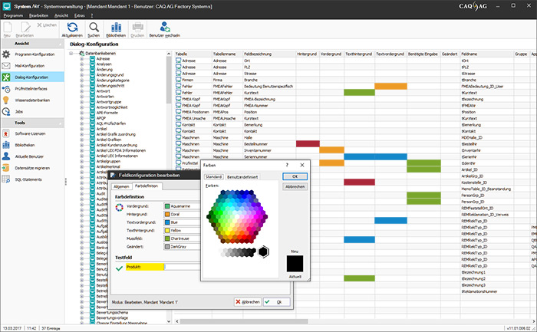Click the Bibliotheken toolbar icon
The image size is (537, 332).
(x=117, y=29)
